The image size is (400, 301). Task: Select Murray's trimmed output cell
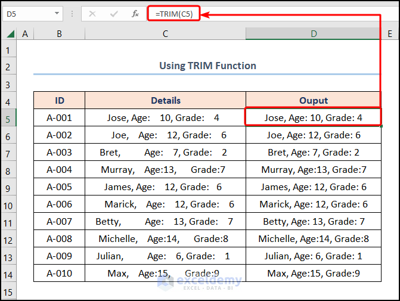tap(314, 170)
